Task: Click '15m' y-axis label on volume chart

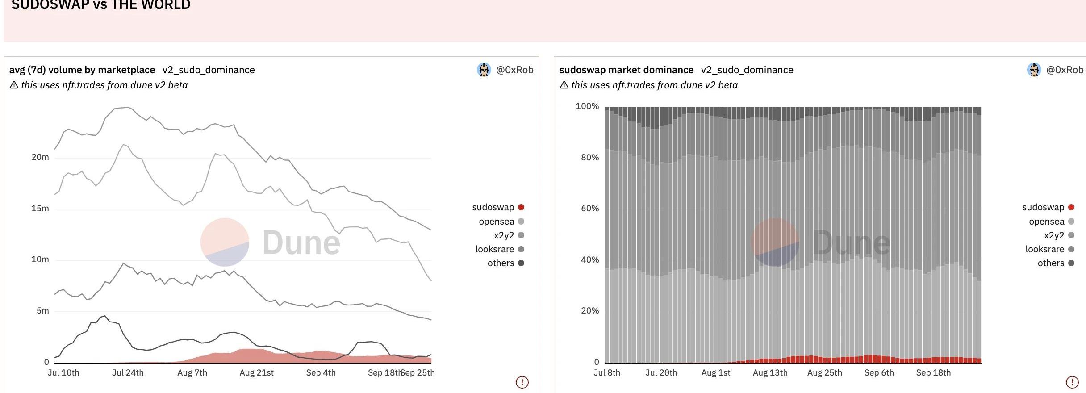Action: (x=40, y=209)
